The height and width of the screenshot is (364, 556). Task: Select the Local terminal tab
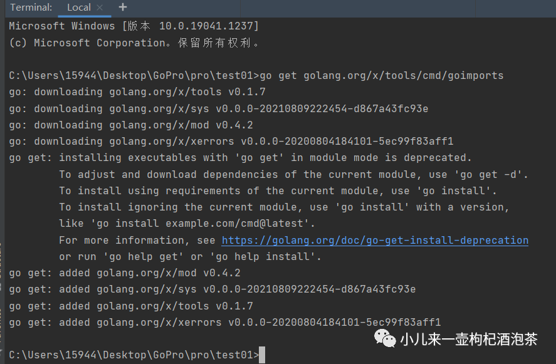pos(78,8)
